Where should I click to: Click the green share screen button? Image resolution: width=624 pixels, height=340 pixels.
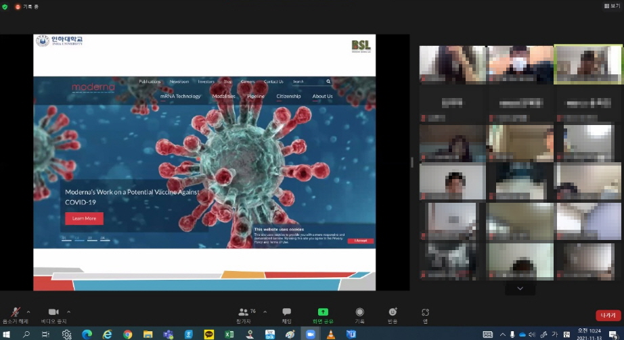[x=323, y=316]
